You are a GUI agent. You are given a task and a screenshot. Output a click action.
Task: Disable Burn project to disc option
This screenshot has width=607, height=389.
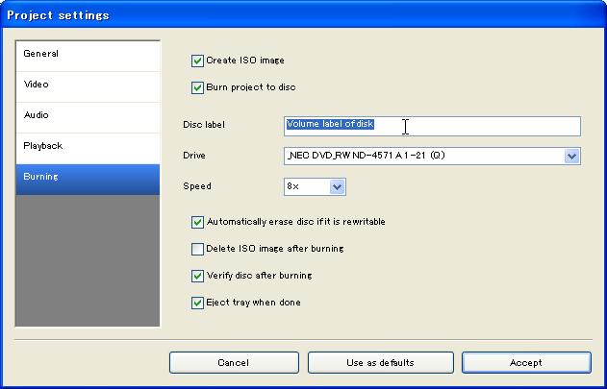click(198, 87)
